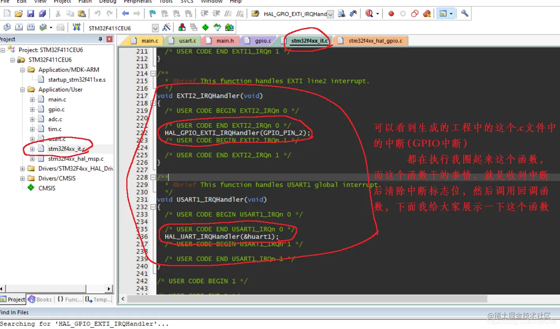Viewport: 560px width, 329px height.
Task: Insert a bookmark using the blue flag icon
Action: (x=152, y=14)
